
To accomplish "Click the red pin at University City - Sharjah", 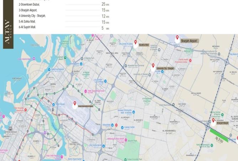I will click(153, 66).
